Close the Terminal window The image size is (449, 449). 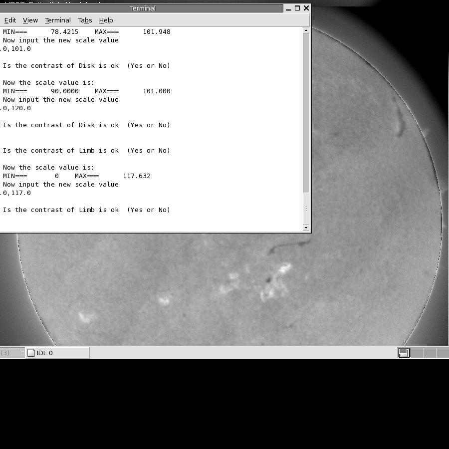point(306,8)
